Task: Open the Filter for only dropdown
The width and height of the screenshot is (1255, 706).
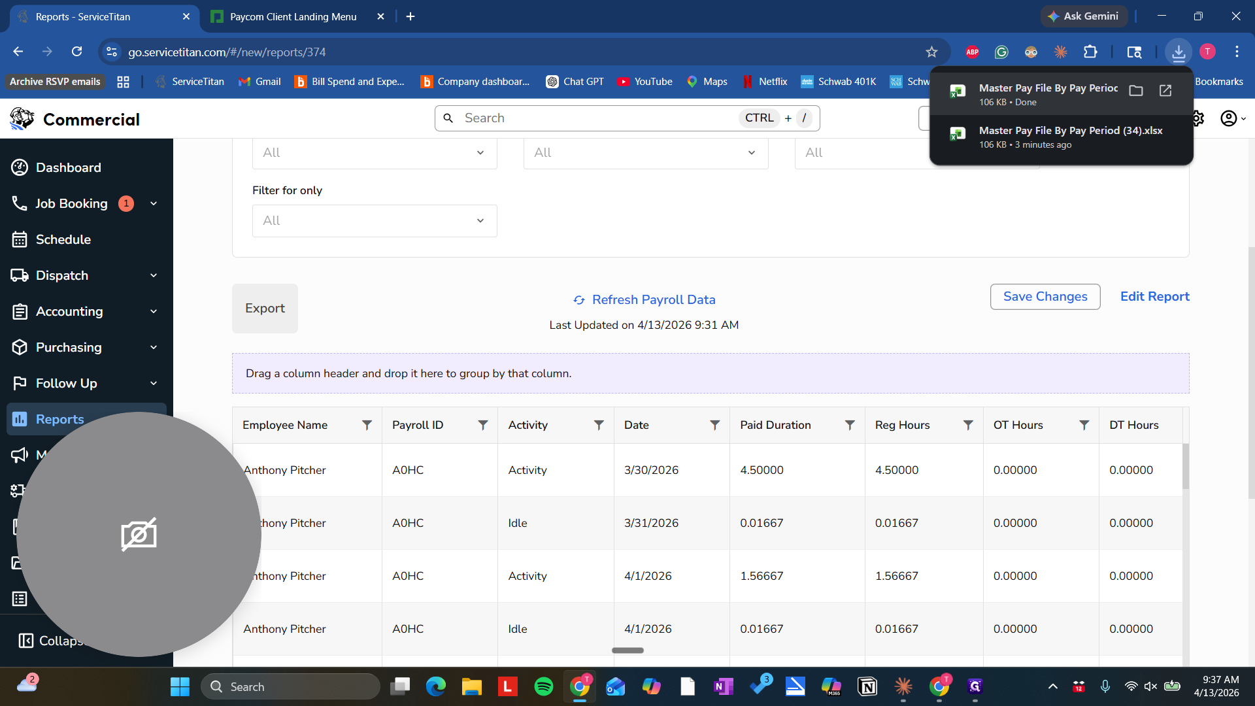Action: click(x=375, y=220)
